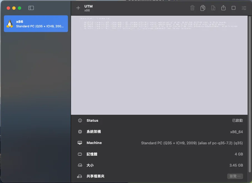The width and height of the screenshot is (252, 183).
Task: Click the move/download VM document icon
Action: pos(213,8)
